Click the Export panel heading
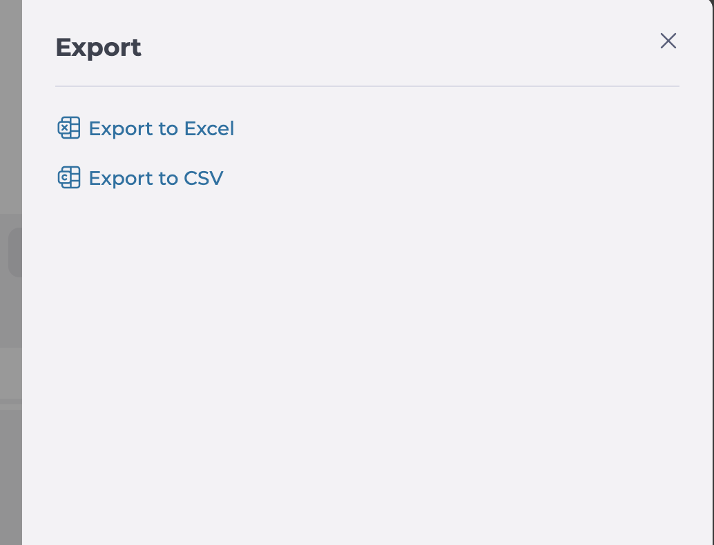 98,48
